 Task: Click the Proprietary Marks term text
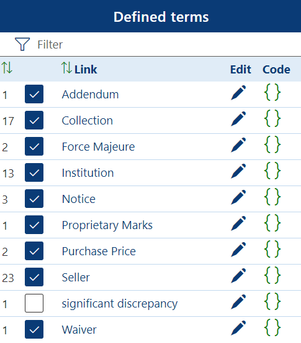tap(107, 225)
